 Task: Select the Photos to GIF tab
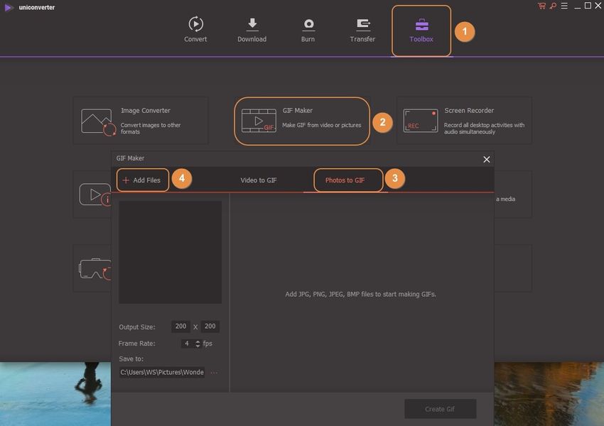[x=345, y=180]
